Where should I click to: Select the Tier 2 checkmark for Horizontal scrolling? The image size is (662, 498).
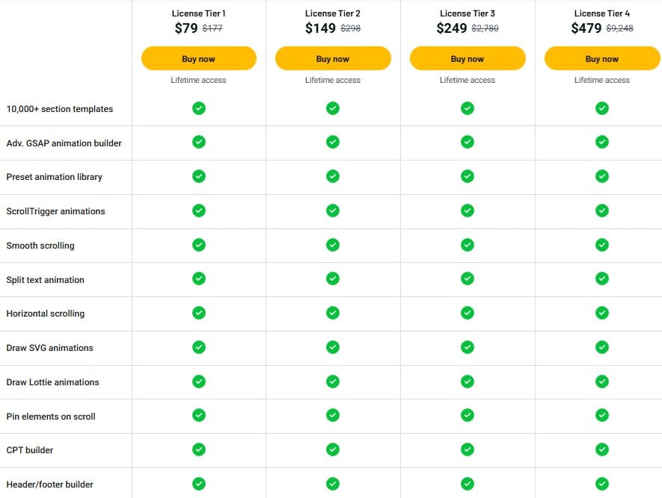[333, 314]
